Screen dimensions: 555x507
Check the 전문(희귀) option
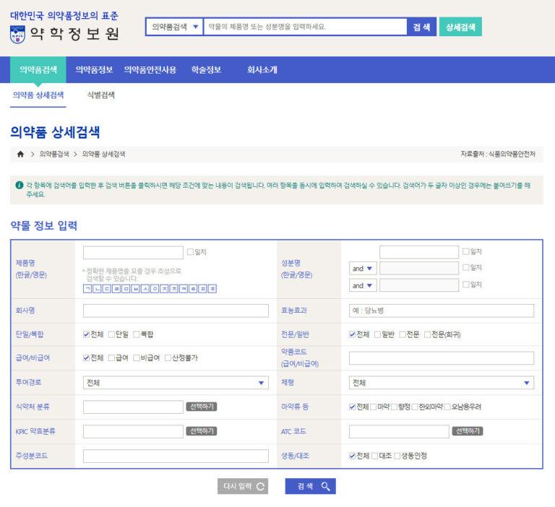[428, 334]
